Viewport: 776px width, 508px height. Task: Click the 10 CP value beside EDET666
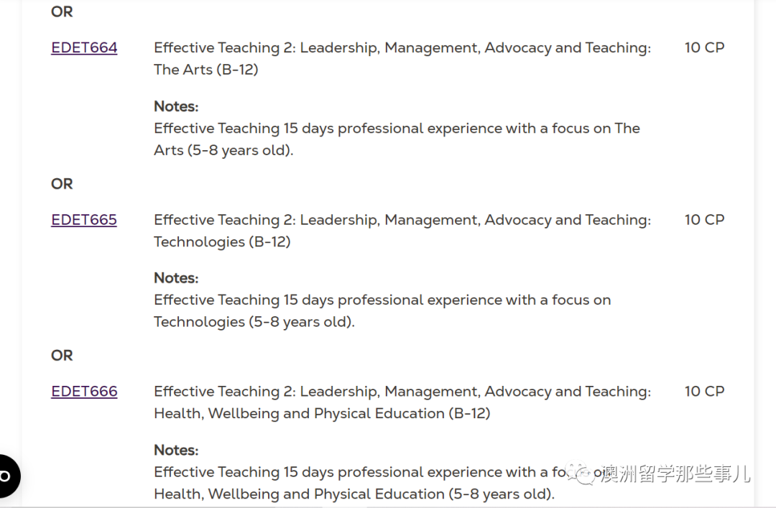[704, 391]
